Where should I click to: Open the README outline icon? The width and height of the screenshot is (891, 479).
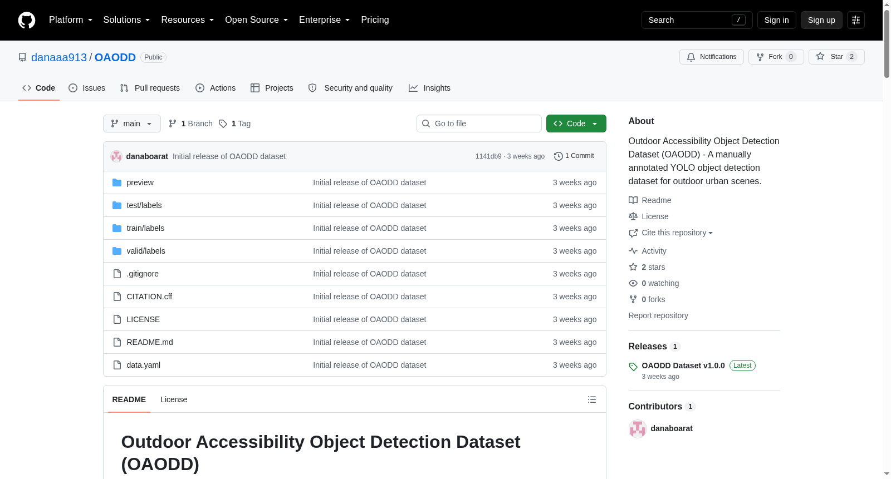592,399
